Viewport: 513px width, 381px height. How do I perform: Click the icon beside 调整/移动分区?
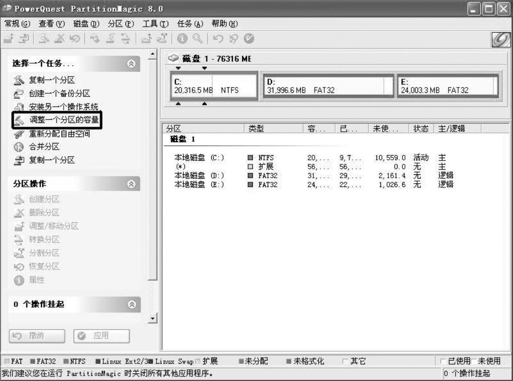click(x=19, y=226)
